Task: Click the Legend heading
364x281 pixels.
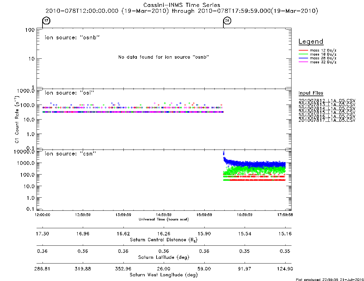Action: coord(311,42)
